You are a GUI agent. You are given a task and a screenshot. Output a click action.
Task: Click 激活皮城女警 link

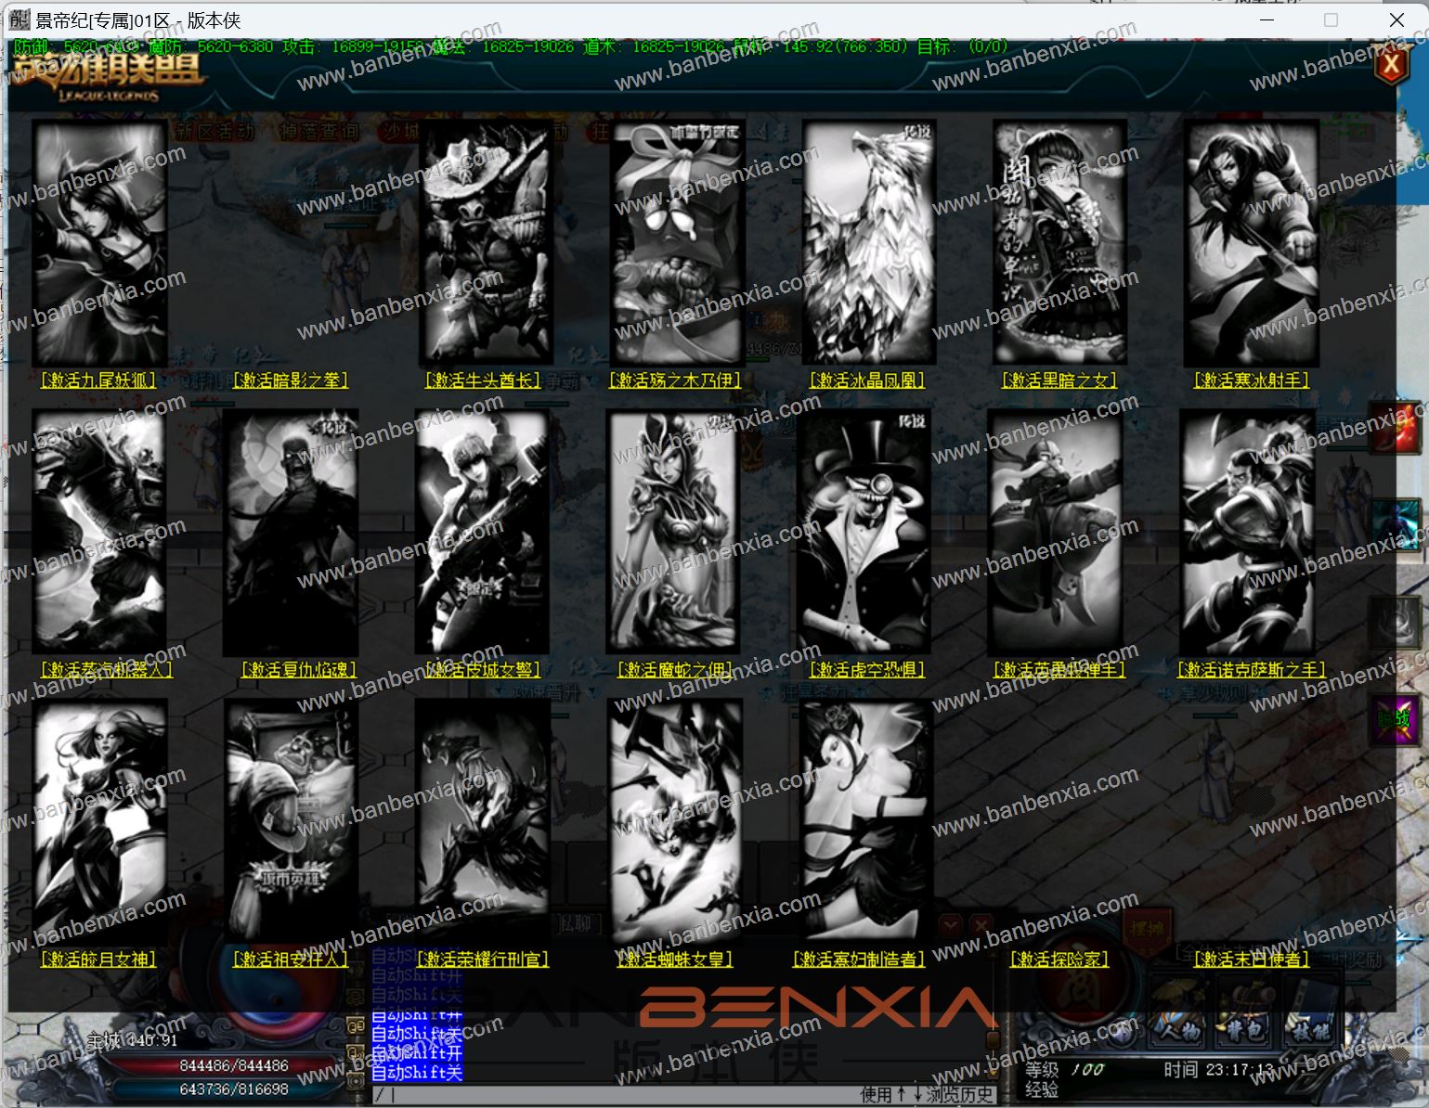point(483,670)
